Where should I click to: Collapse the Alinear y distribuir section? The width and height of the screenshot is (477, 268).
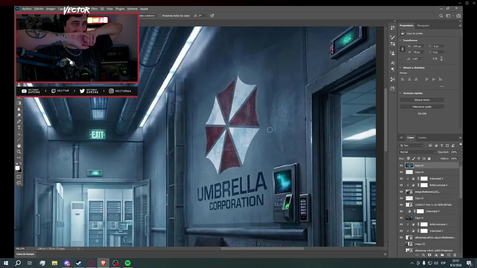click(x=401, y=68)
